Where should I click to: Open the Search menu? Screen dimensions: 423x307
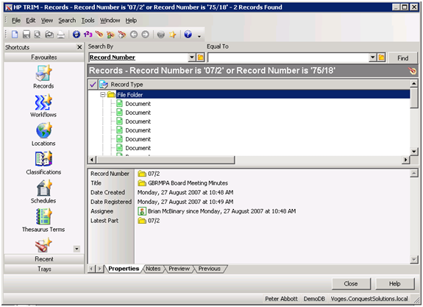click(x=67, y=21)
